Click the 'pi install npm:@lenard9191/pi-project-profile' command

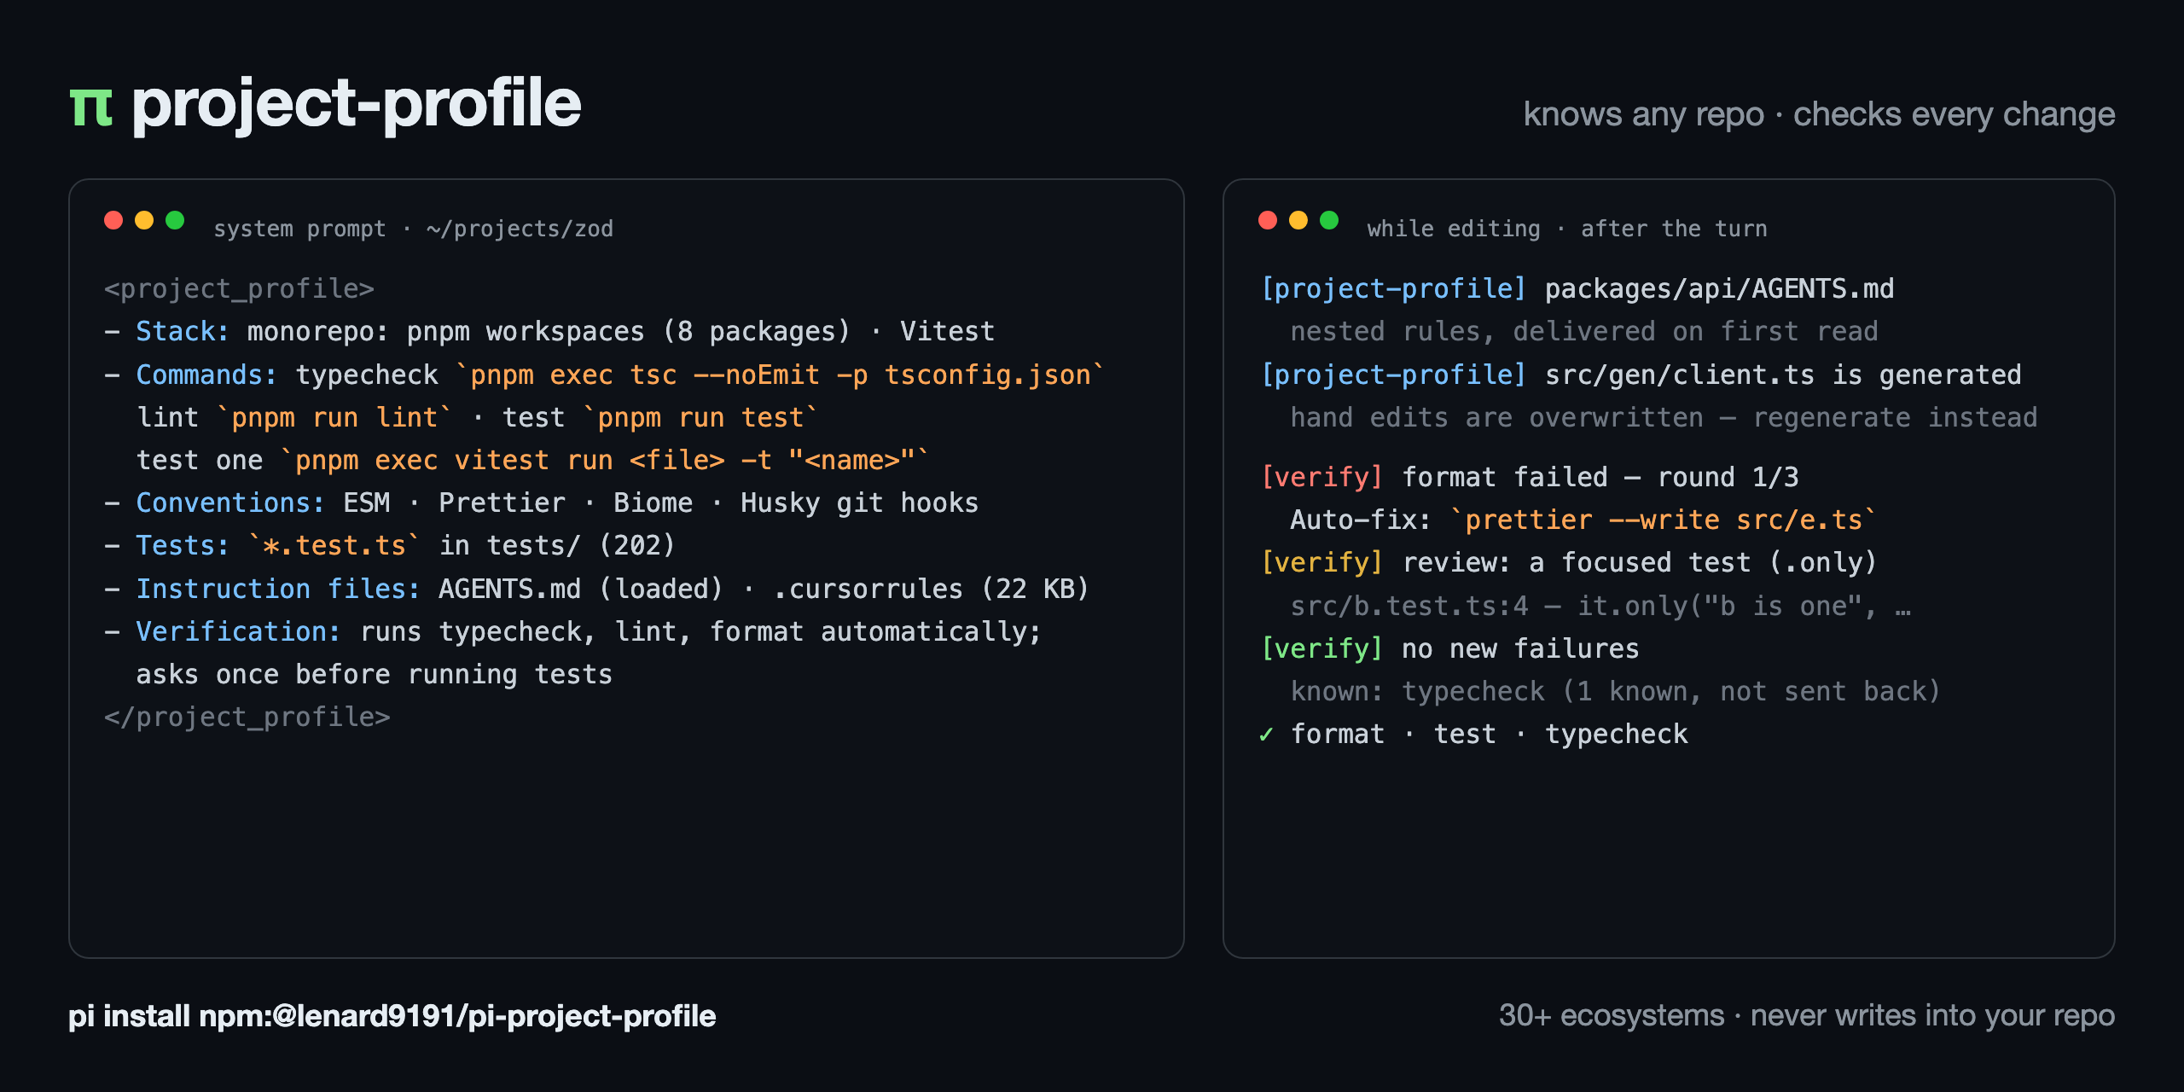pos(392,1016)
